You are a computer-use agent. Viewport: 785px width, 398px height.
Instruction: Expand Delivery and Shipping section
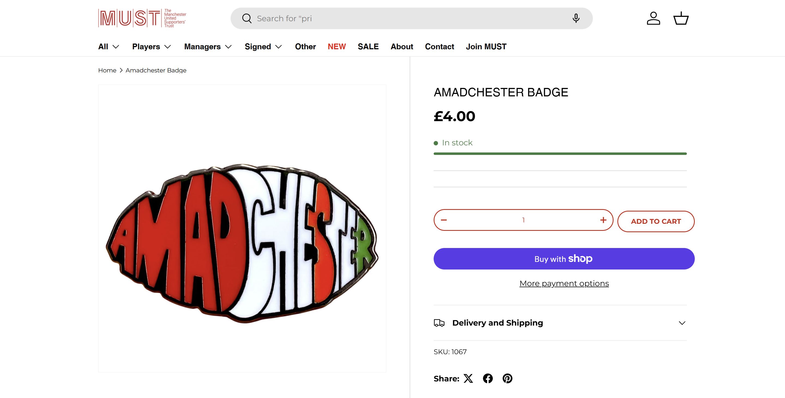[560, 323]
